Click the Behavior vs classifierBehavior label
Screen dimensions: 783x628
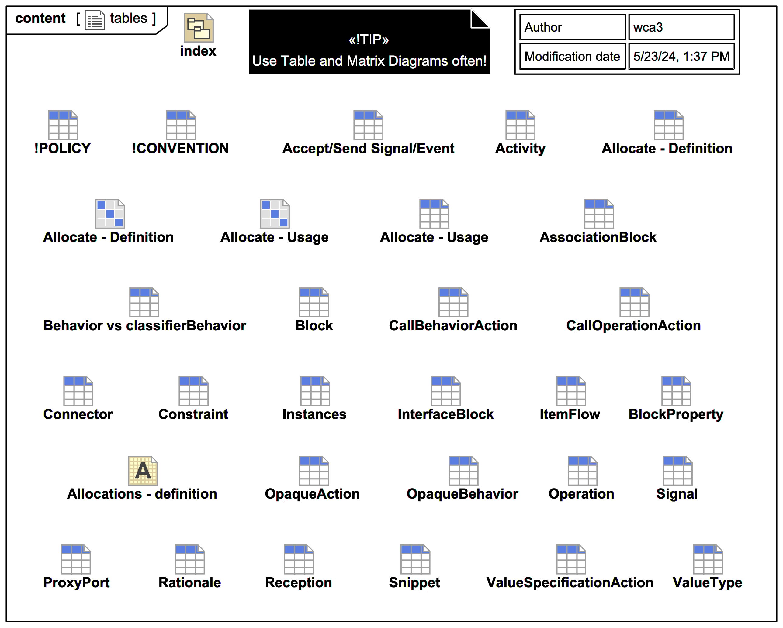pyautogui.click(x=144, y=325)
